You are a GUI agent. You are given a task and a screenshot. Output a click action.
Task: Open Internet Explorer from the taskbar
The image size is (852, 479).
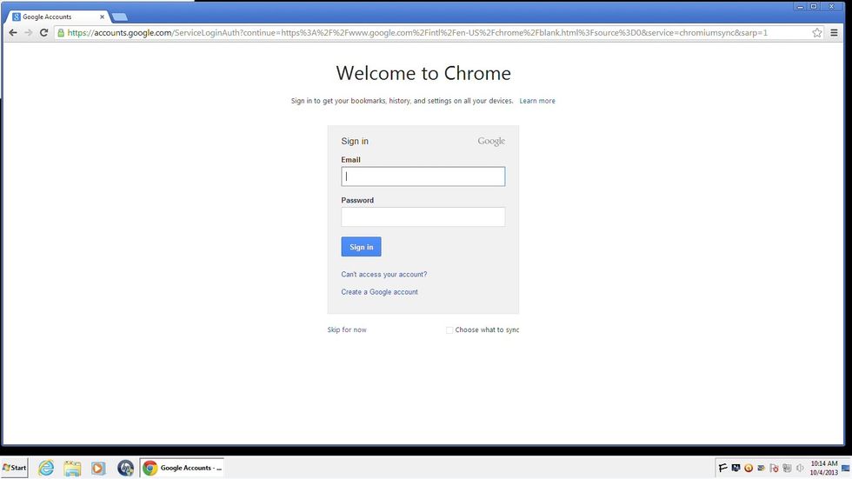[x=45, y=468]
